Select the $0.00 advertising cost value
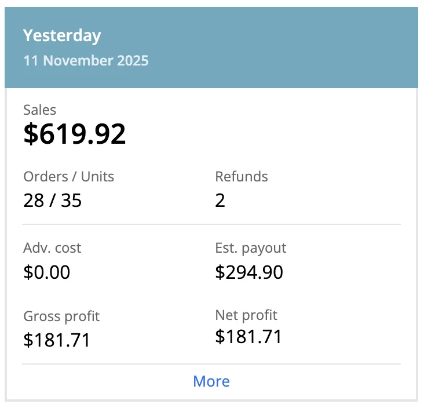 [x=47, y=272]
